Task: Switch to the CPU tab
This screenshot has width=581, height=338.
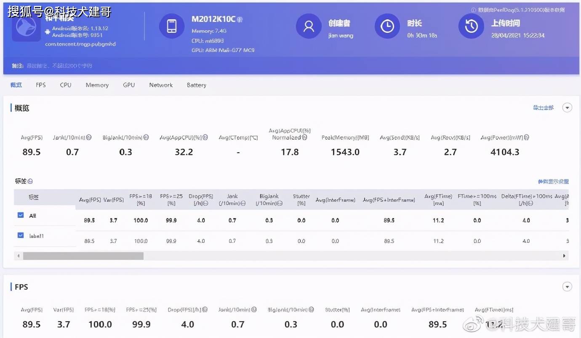Action: (x=66, y=85)
